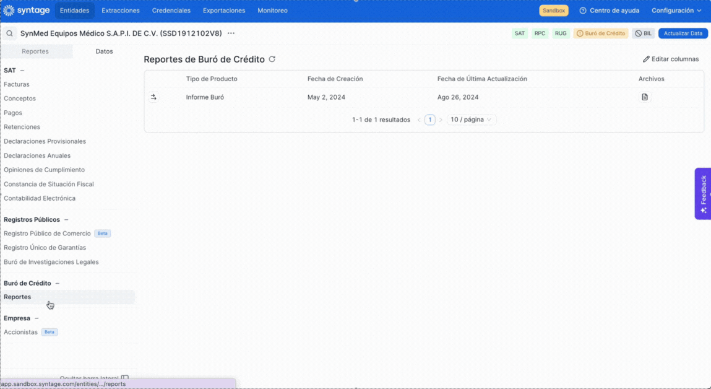Open Registro Único de Garantías
This screenshot has height=389, width=711.
tap(45, 248)
